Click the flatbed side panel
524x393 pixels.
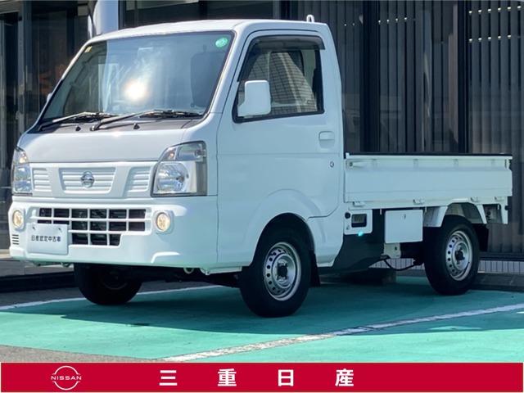pos(426,182)
